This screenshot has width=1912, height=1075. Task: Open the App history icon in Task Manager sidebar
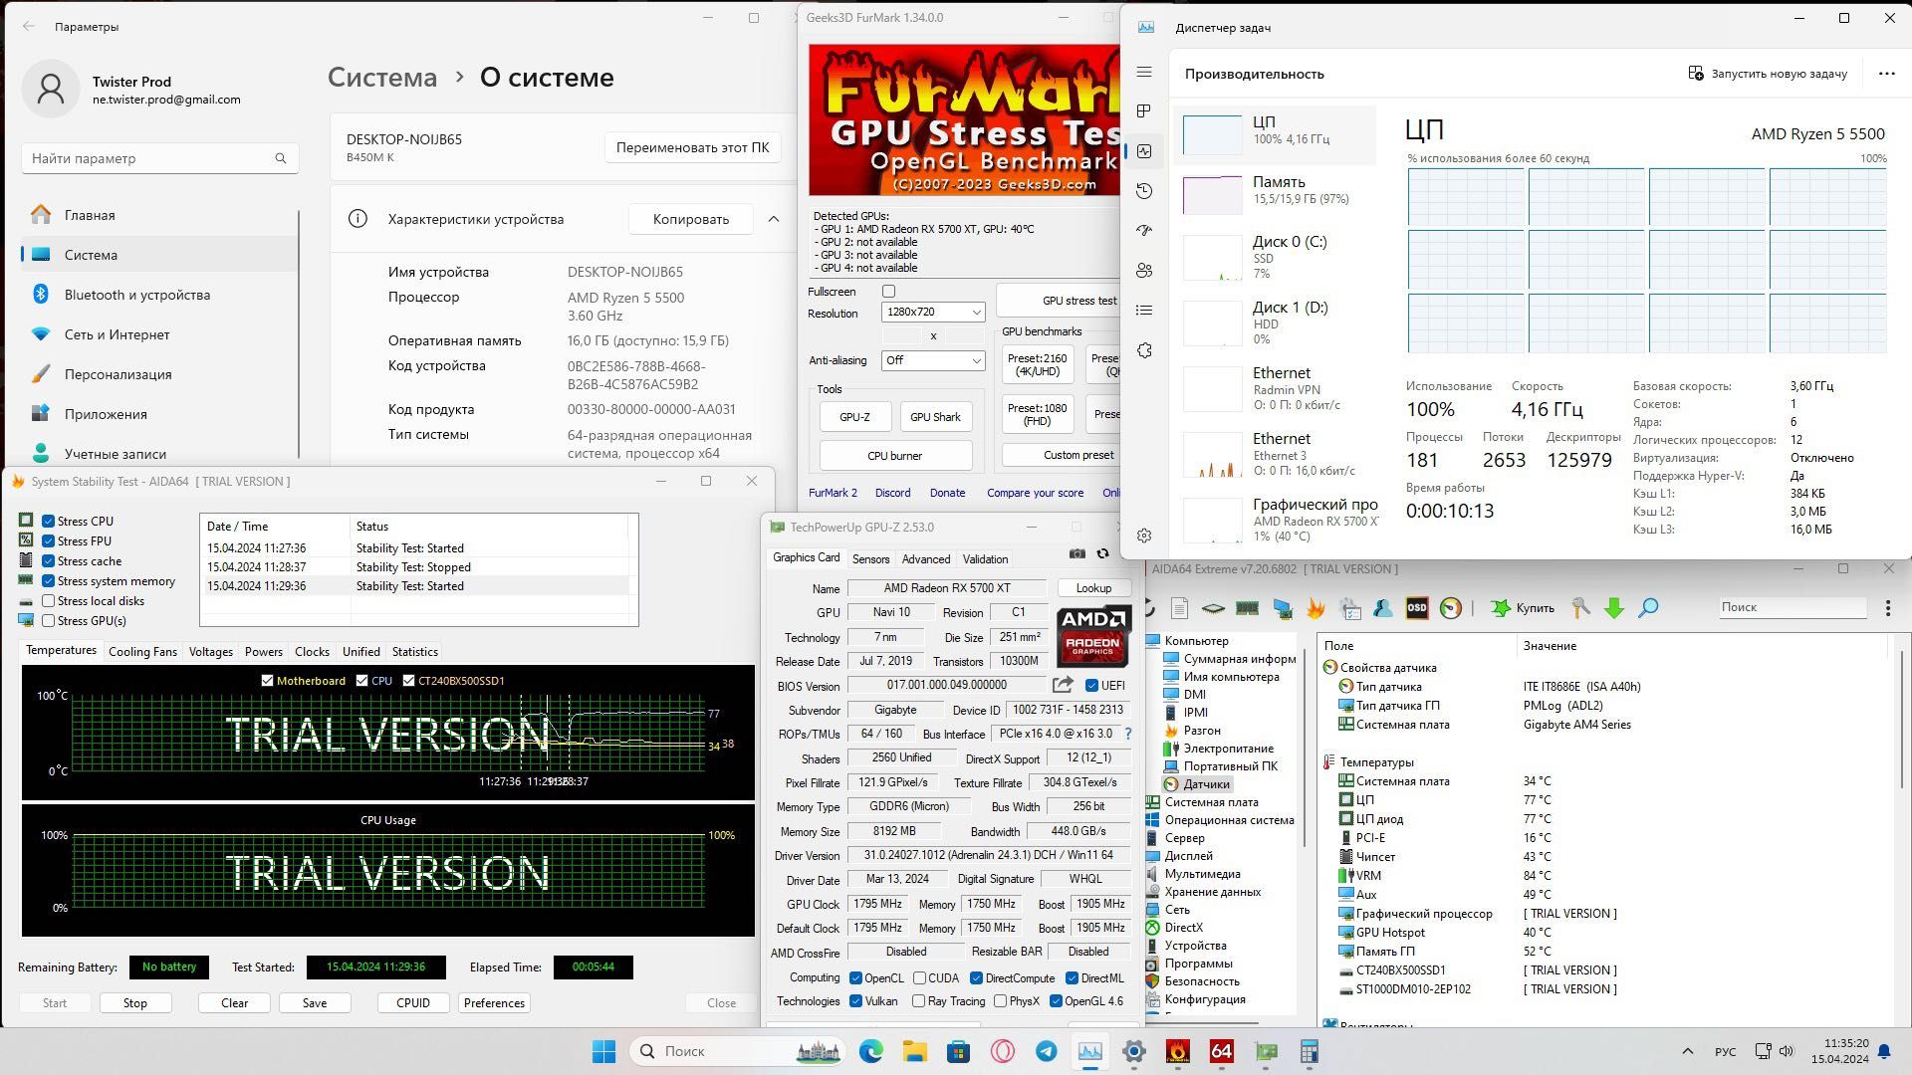pyautogui.click(x=1144, y=191)
